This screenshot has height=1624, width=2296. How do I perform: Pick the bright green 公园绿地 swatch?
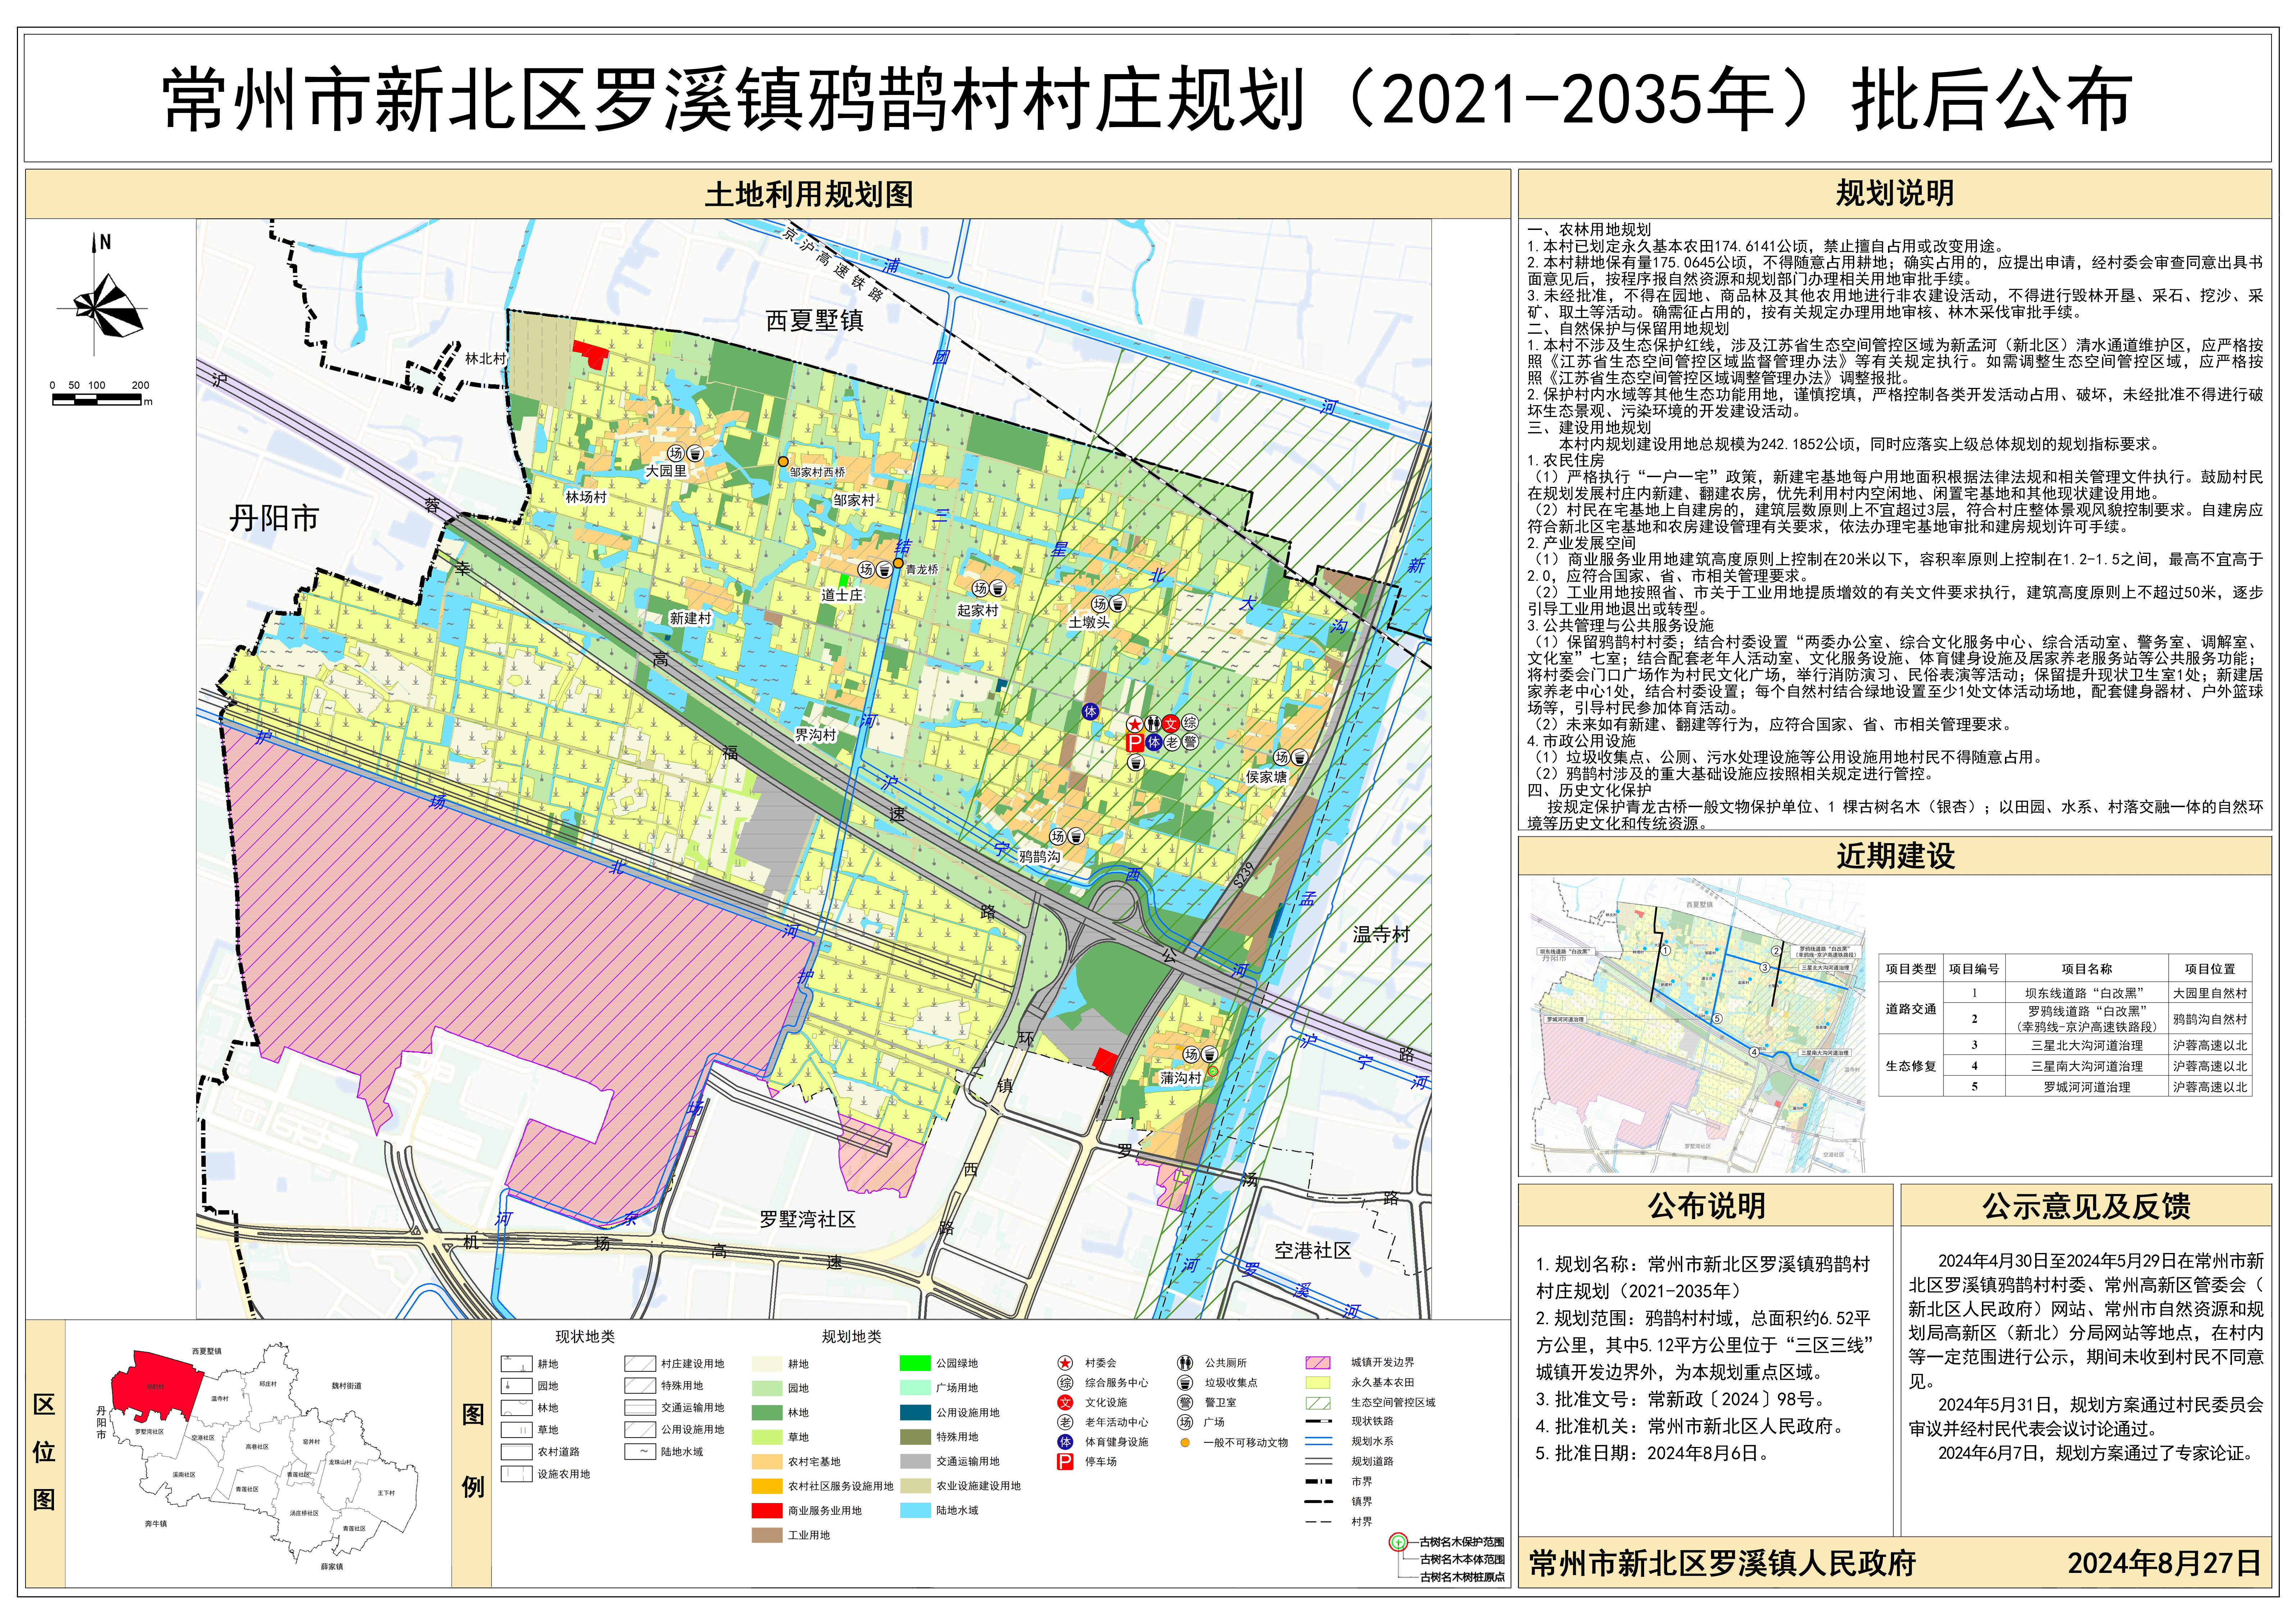tap(915, 1364)
